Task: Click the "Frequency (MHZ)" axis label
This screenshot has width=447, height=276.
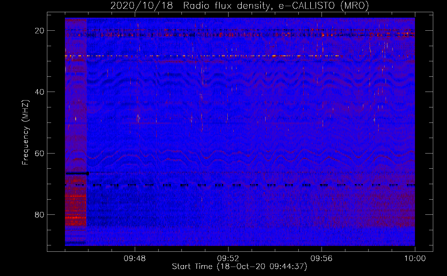Action: pyautogui.click(x=25, y=132)
